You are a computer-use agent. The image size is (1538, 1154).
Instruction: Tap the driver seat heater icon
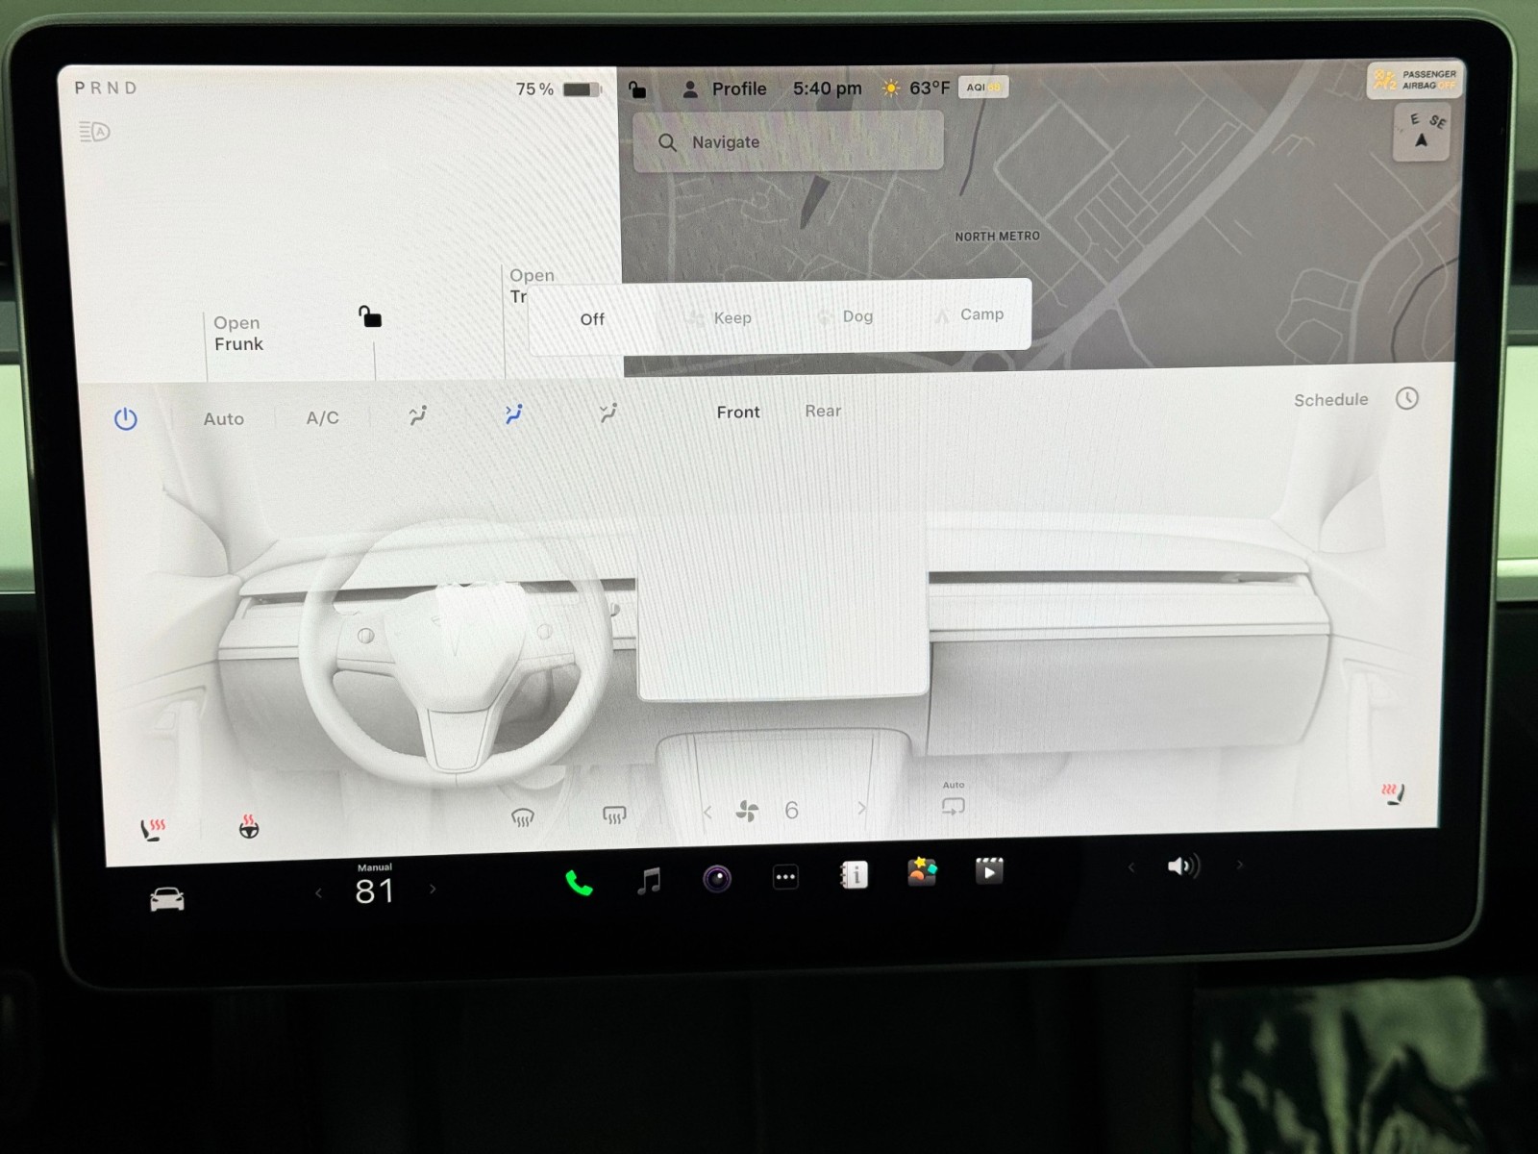(153, 829)
